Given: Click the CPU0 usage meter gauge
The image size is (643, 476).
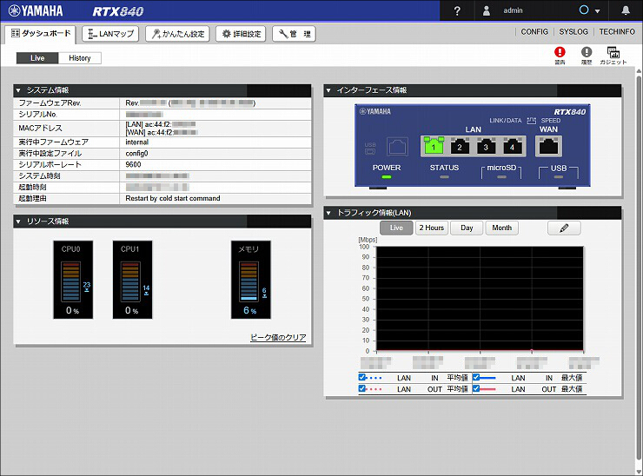Looking at the screenshot, I should tap(73, 281).
